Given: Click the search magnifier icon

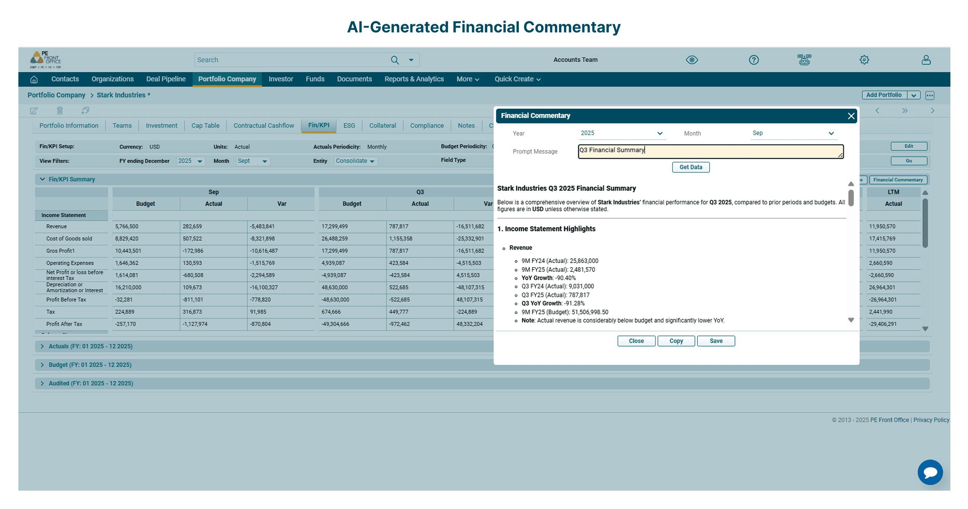Looking at the screenshot, I should point(395,60).
